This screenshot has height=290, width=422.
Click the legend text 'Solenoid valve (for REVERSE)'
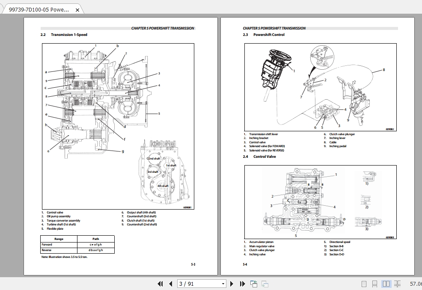click(x=267, y=151)
